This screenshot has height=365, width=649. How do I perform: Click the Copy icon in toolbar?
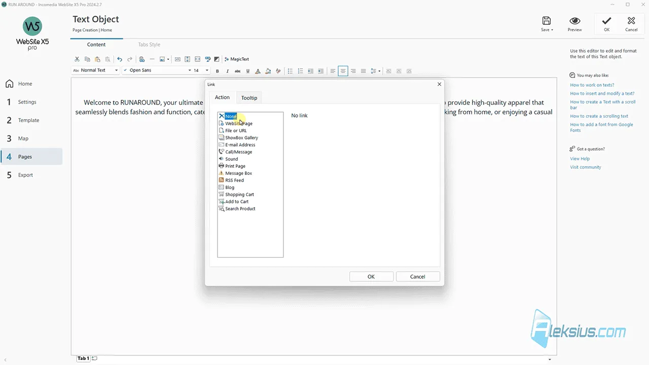click(87, 59)
